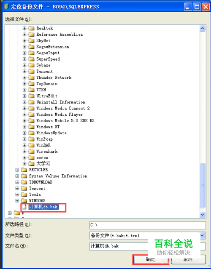Expand the Windows Media Connect 2 node

click(x=24, y=108)
